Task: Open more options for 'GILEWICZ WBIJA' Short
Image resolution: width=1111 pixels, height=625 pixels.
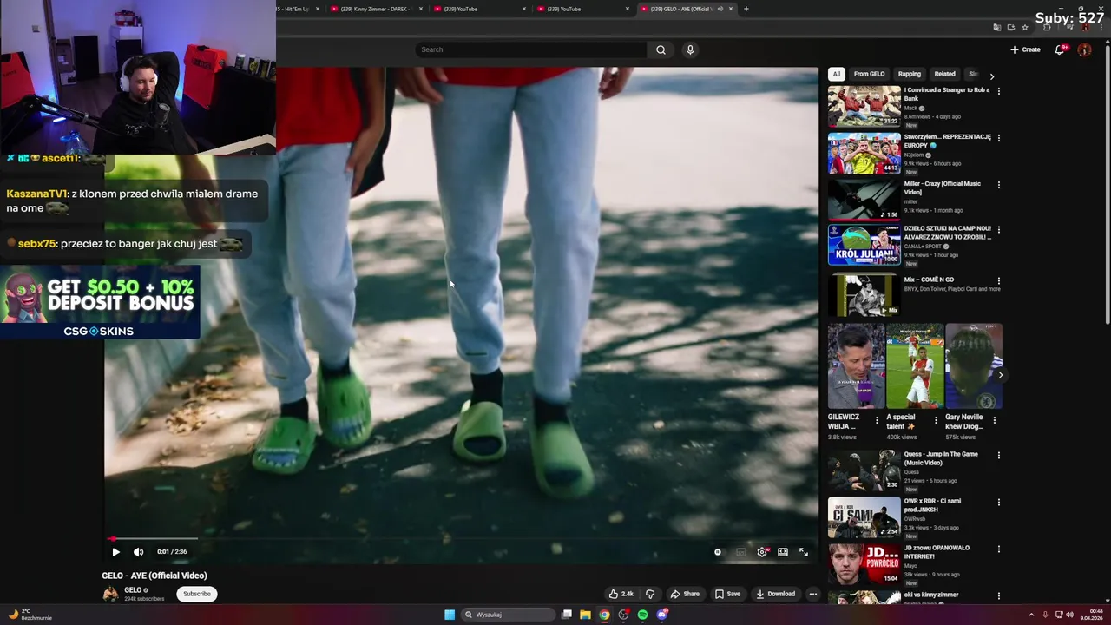Action: pos(877,420)
